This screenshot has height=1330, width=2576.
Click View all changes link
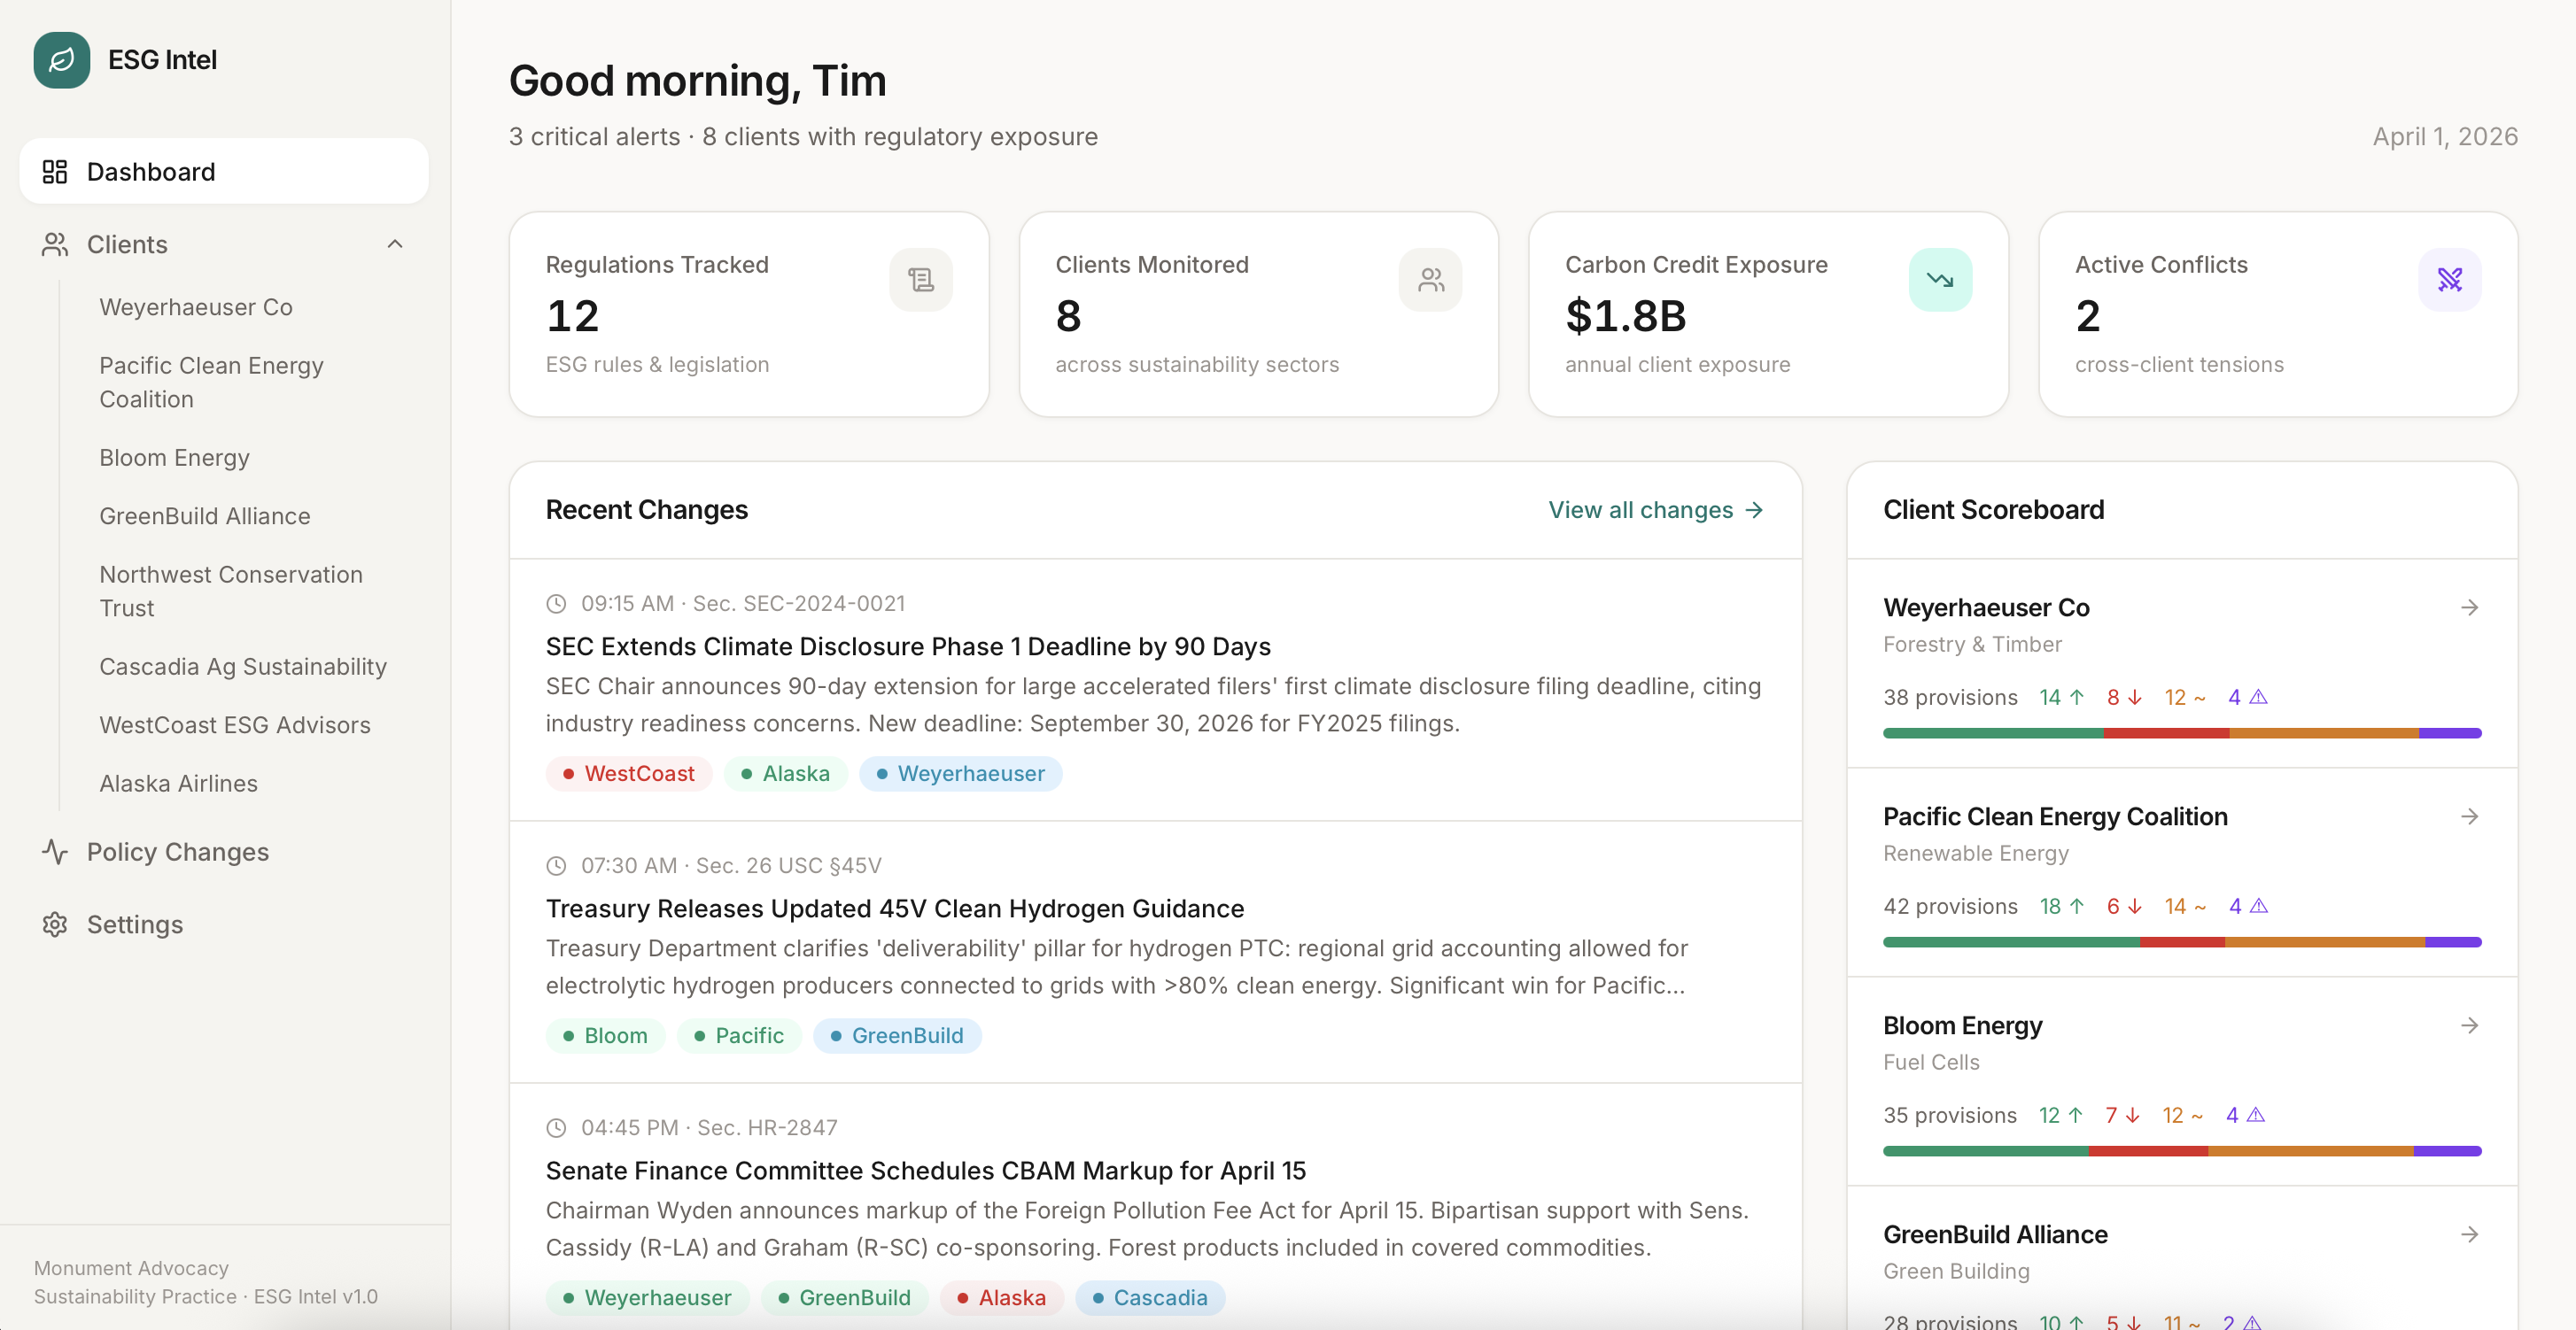click(1656, 510)
